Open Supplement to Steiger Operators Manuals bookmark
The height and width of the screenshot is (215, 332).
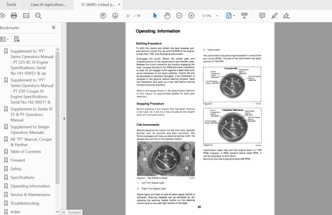[30, 129]
